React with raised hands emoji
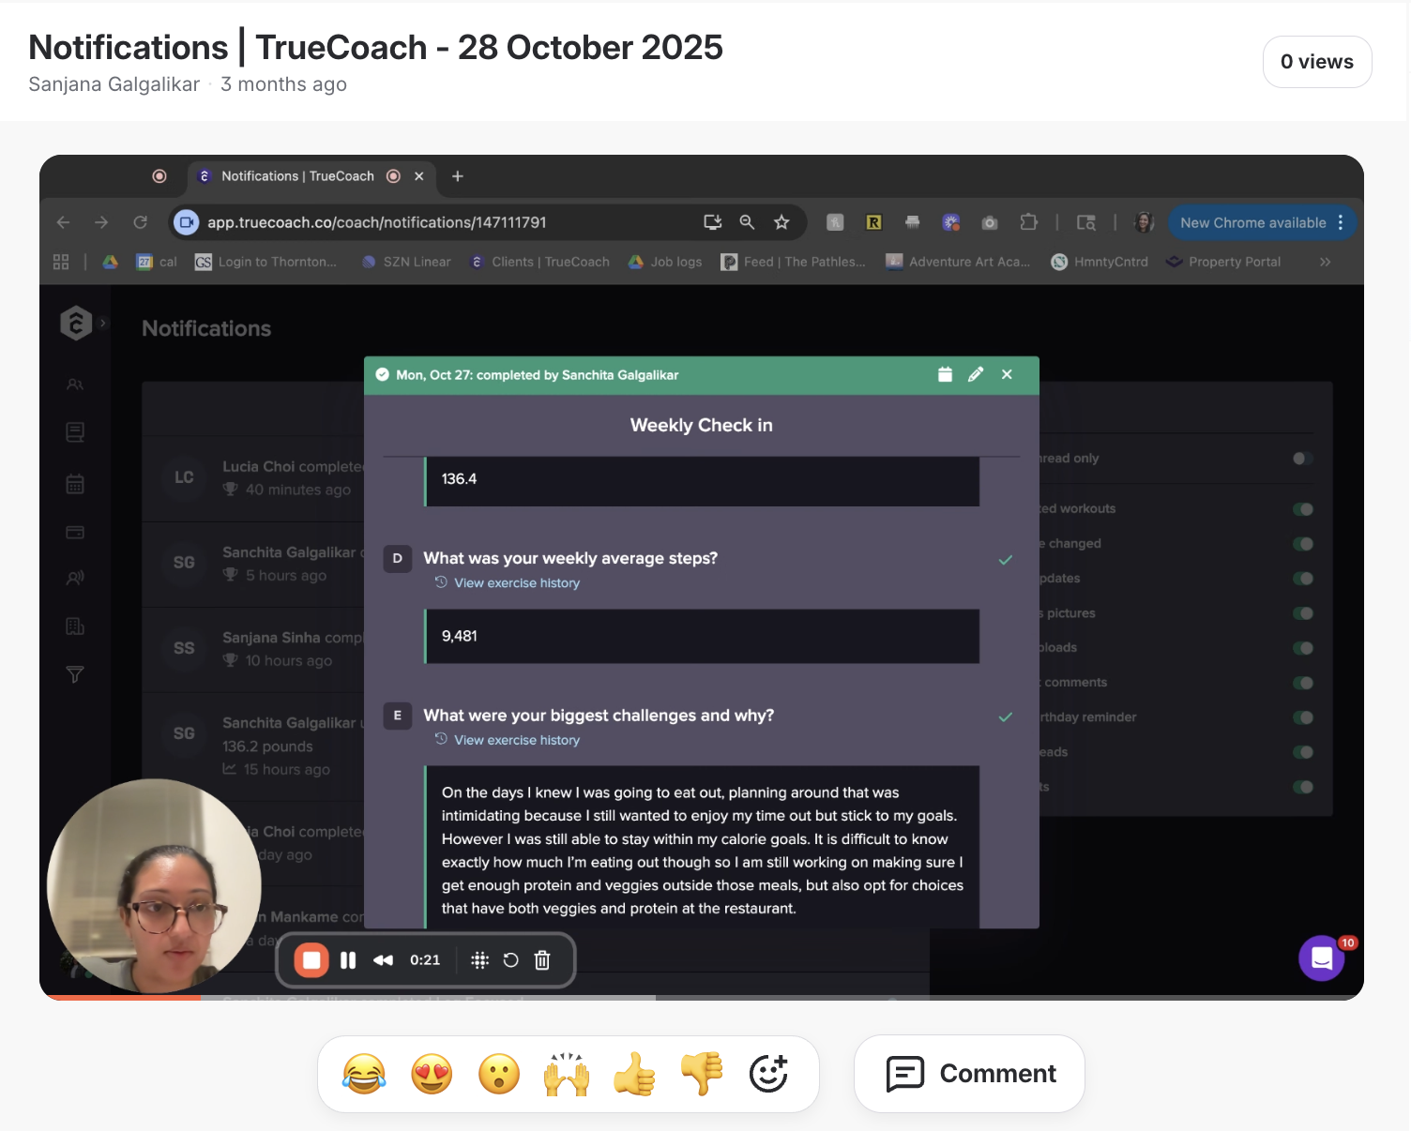1411x1131 pixels. [567, 1074]
